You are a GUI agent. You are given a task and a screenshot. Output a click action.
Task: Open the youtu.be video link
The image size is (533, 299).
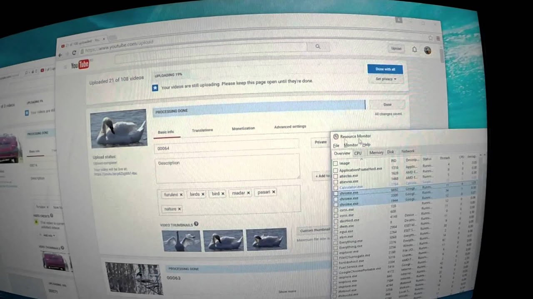pos(115,174)
